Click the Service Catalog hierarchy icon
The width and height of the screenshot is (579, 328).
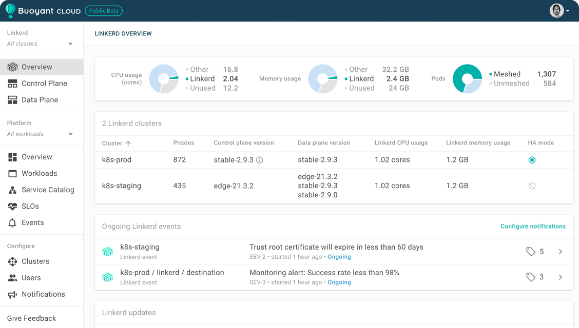click(x=12, y=190)
